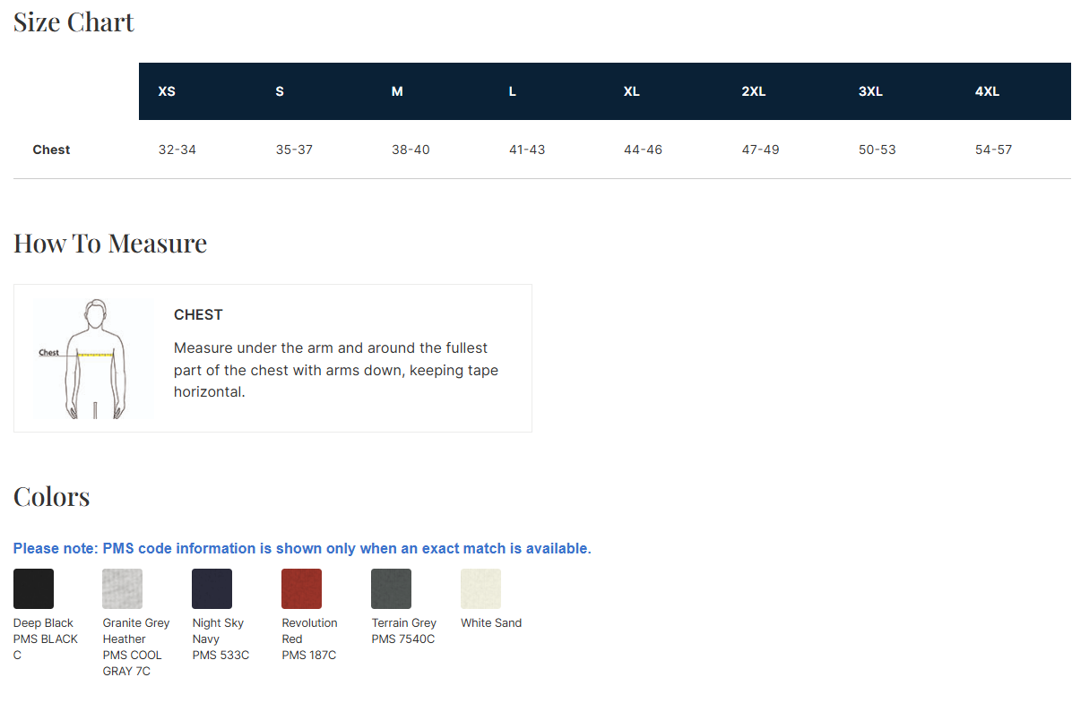This screenshot has width=1072, height=703.
Task: Click the PMS code information note
Action: coord(302,548)
